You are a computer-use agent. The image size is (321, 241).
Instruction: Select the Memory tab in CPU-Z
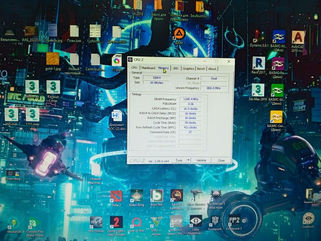pyautogui.click(x=163, y=68)
